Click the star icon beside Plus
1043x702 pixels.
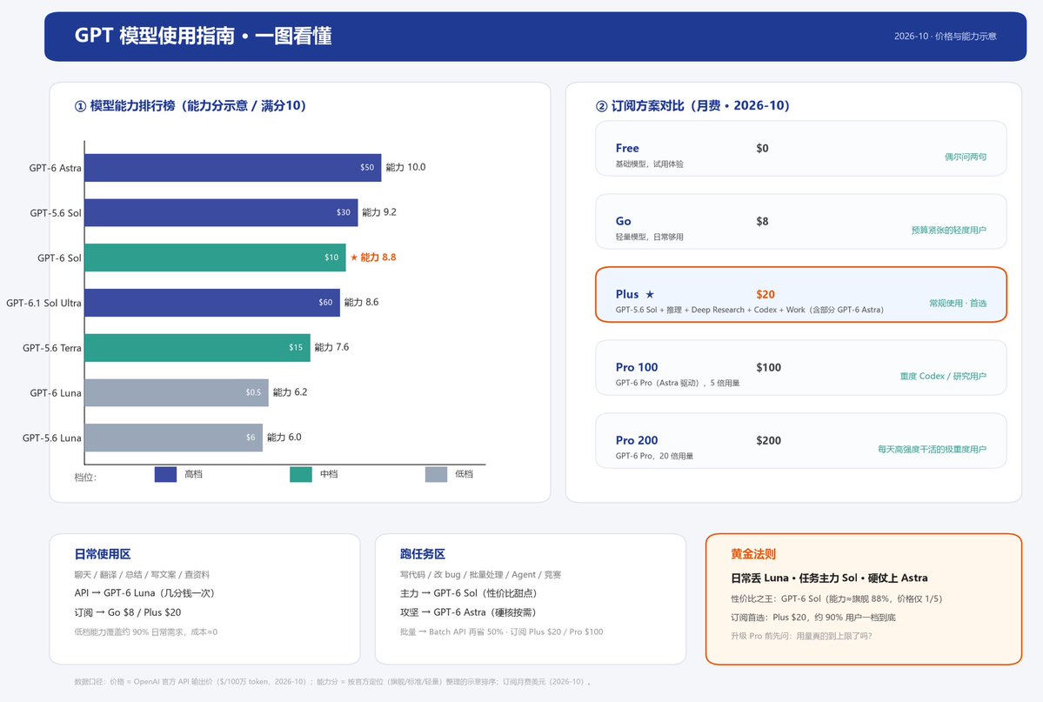click(650, 294)
